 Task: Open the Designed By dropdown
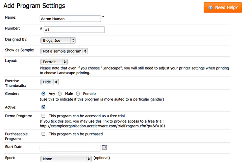58,41
